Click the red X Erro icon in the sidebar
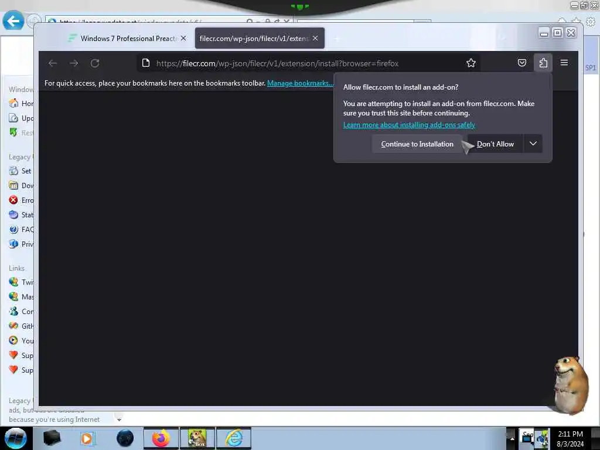Image resolution: width=600 pixels, height=450 pixels. tap(13, 200)
